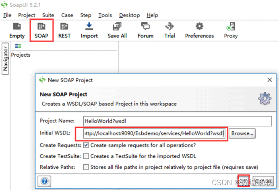Uncheck Create sample requests checkbox

tap(86, 145)
